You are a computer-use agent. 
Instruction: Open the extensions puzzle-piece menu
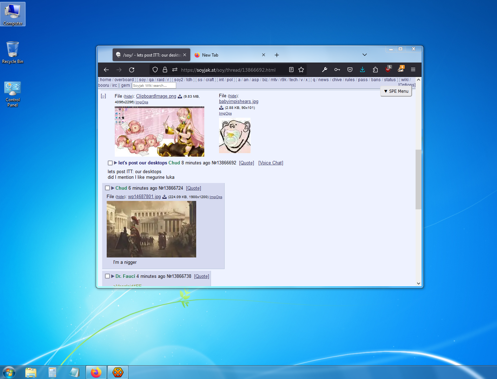pyautogui.click(x=375, y=70)
